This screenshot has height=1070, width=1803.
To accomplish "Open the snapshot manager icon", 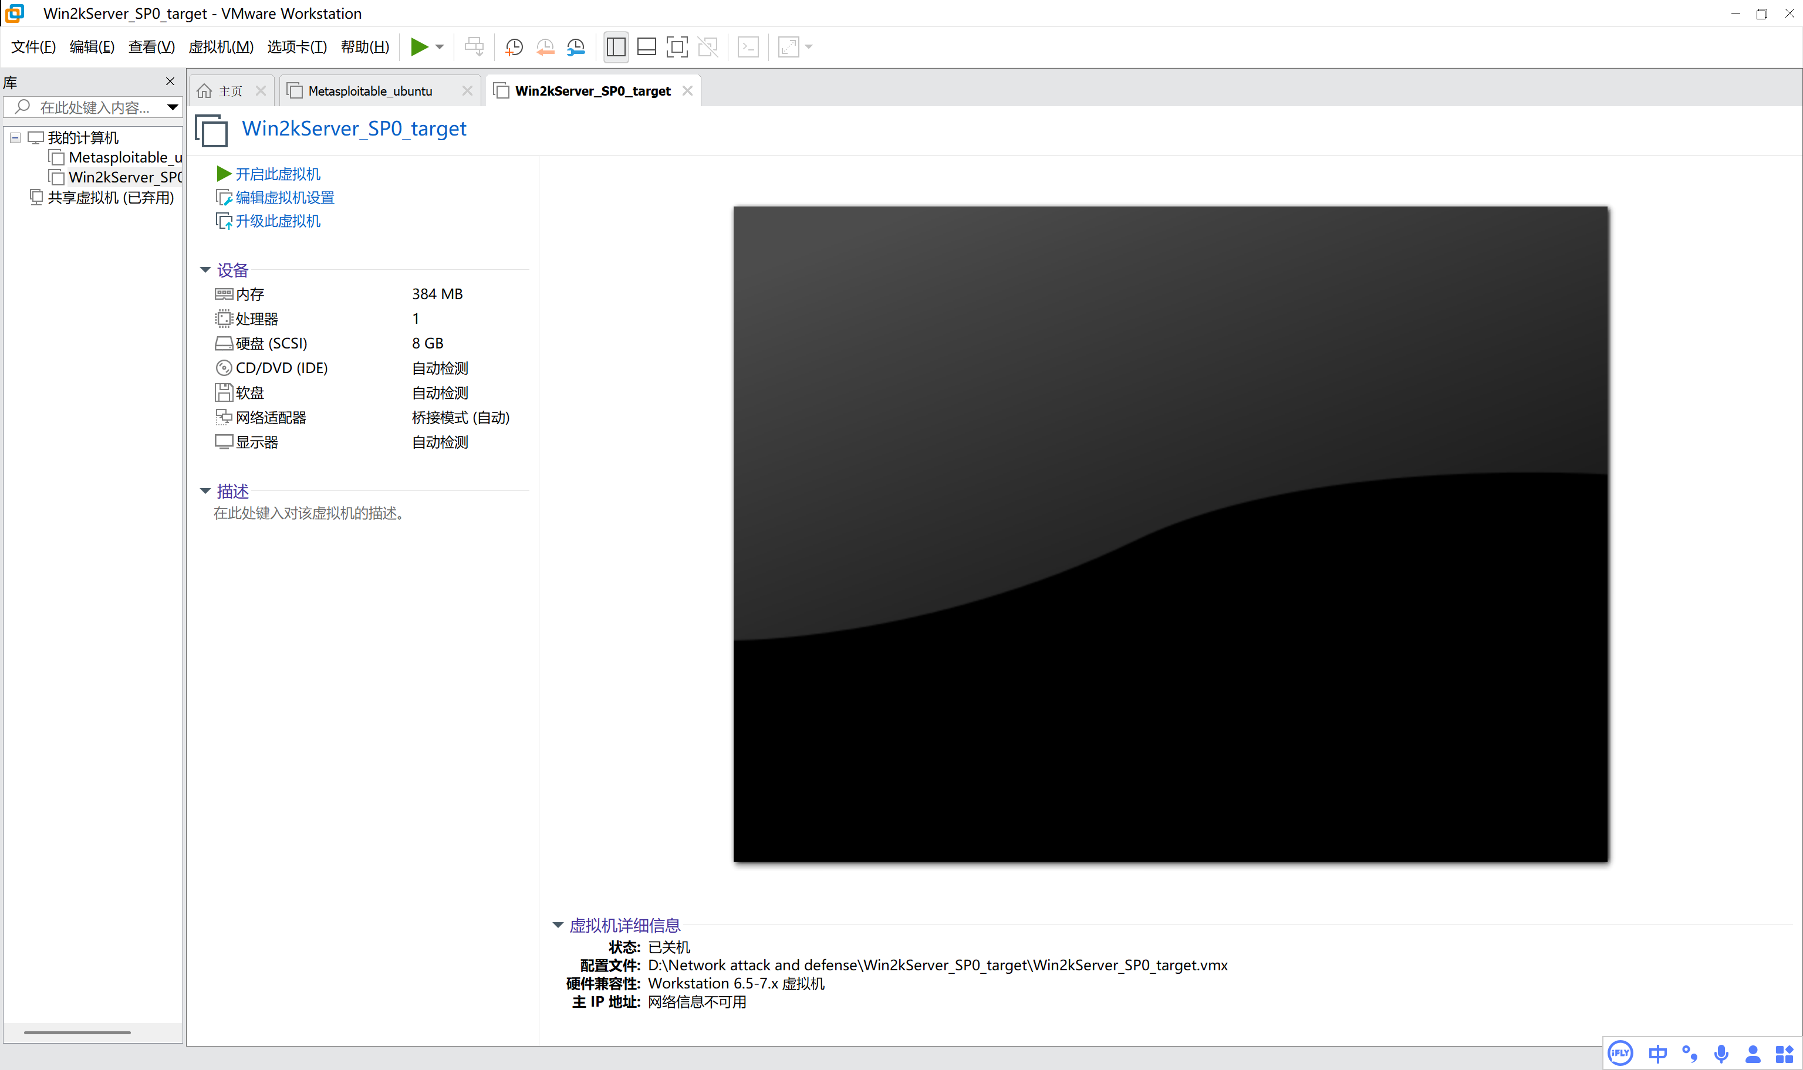I will point(576,48).
